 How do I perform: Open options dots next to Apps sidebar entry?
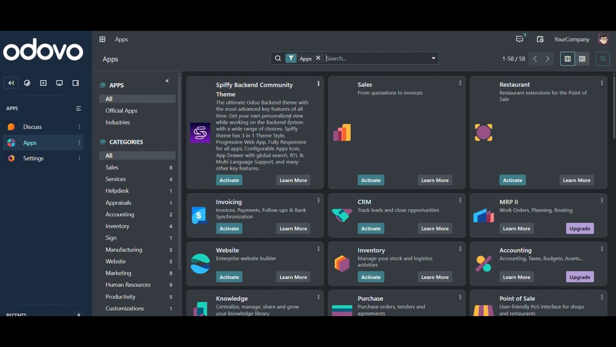click(79, 143)
